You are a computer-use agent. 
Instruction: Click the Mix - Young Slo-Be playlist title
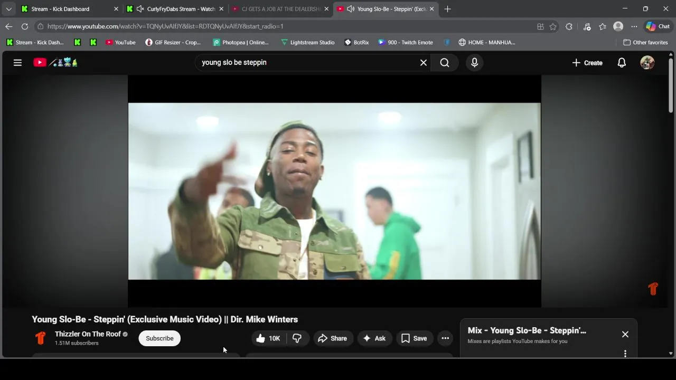(x=527, y=330)
